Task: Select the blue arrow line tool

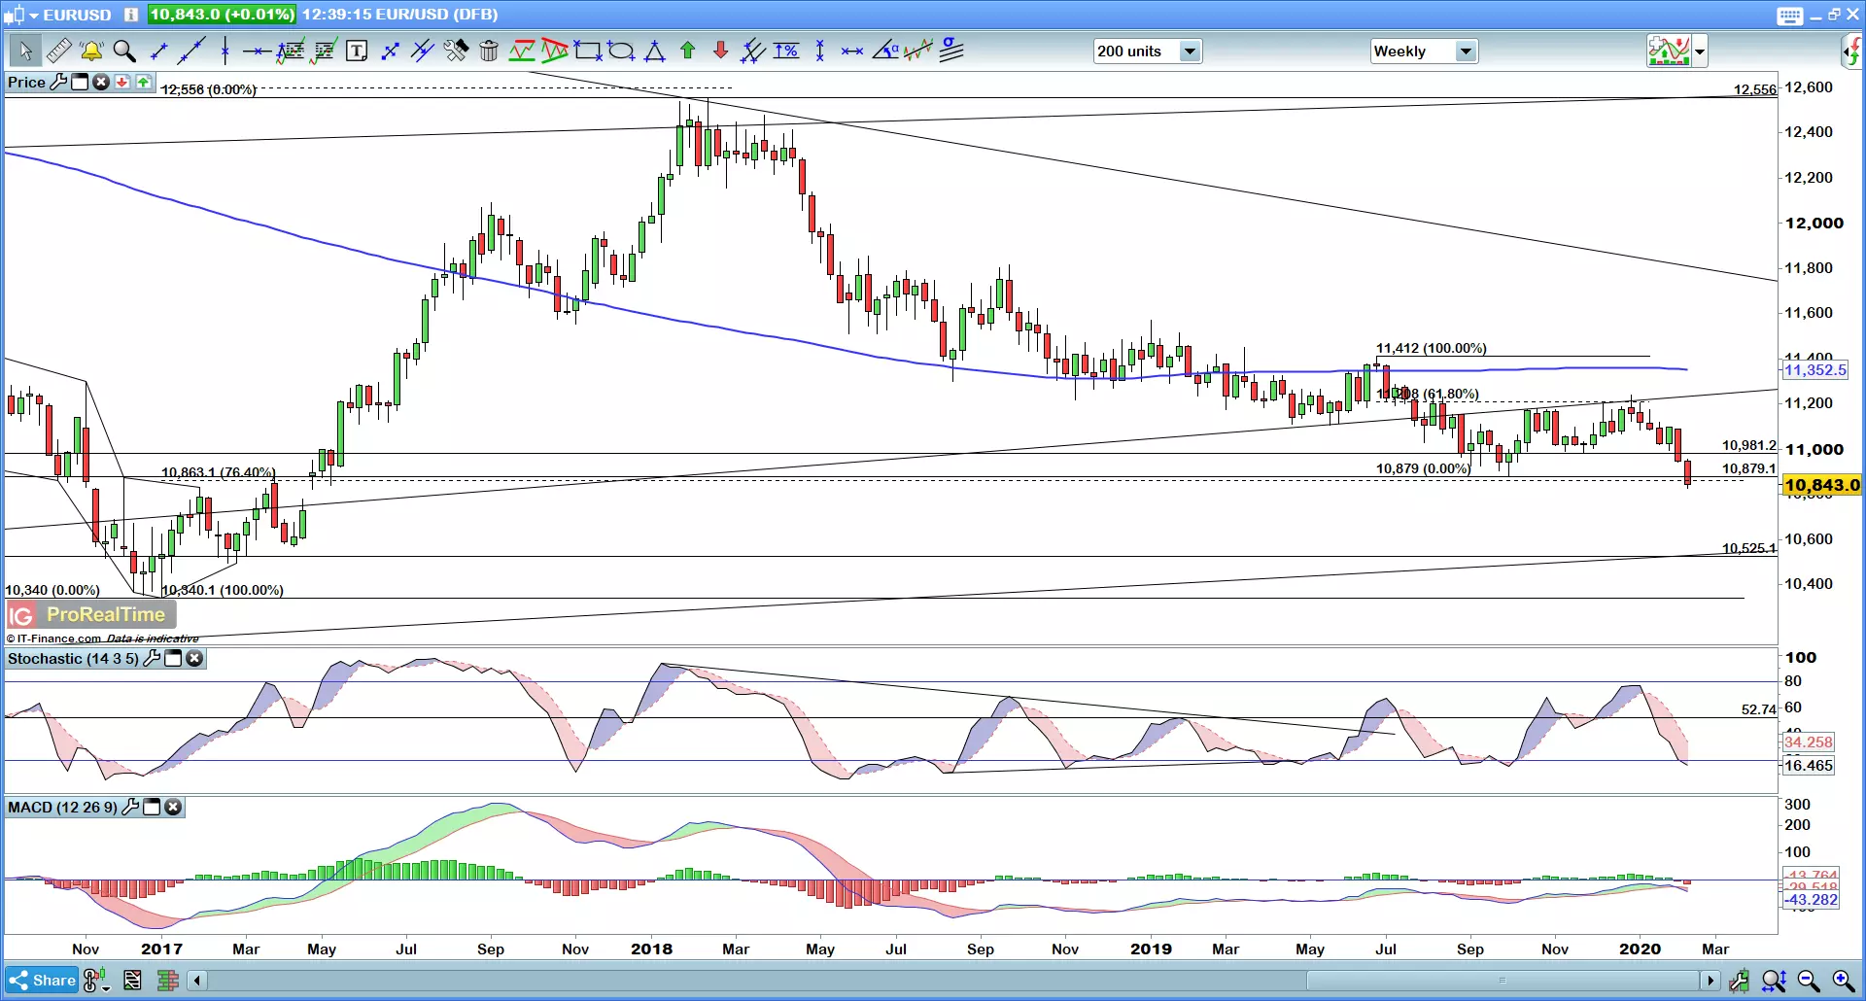Action: [x=391, y=51]
